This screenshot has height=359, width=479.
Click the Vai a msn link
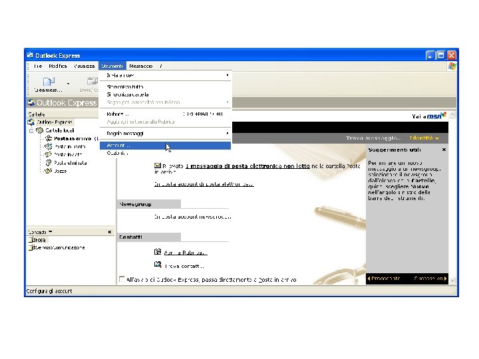click(429, 116)
